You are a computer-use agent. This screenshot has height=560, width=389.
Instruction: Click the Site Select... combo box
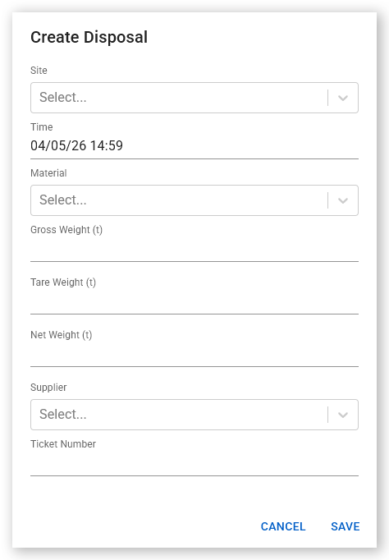[x=194, y=98]
